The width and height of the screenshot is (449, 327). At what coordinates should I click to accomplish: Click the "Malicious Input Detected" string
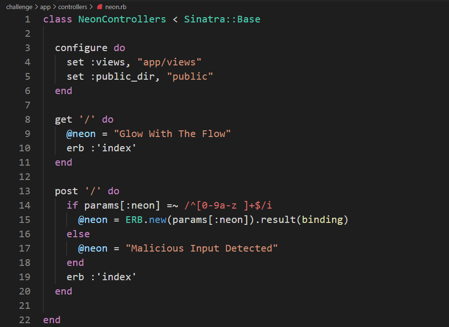(202, 248)
